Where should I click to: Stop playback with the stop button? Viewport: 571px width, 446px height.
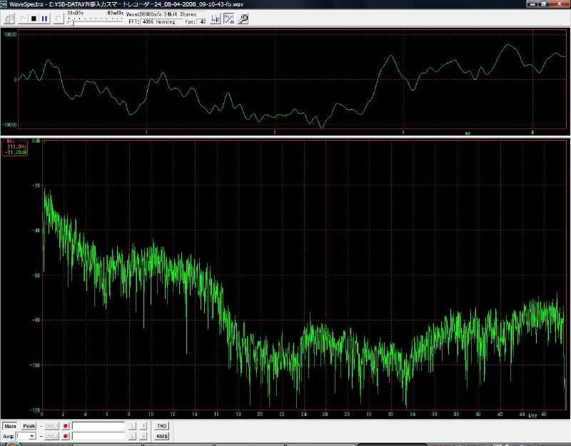(x=34, y=18)
